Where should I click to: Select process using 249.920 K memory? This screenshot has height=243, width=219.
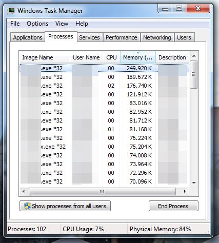[105, 68]
